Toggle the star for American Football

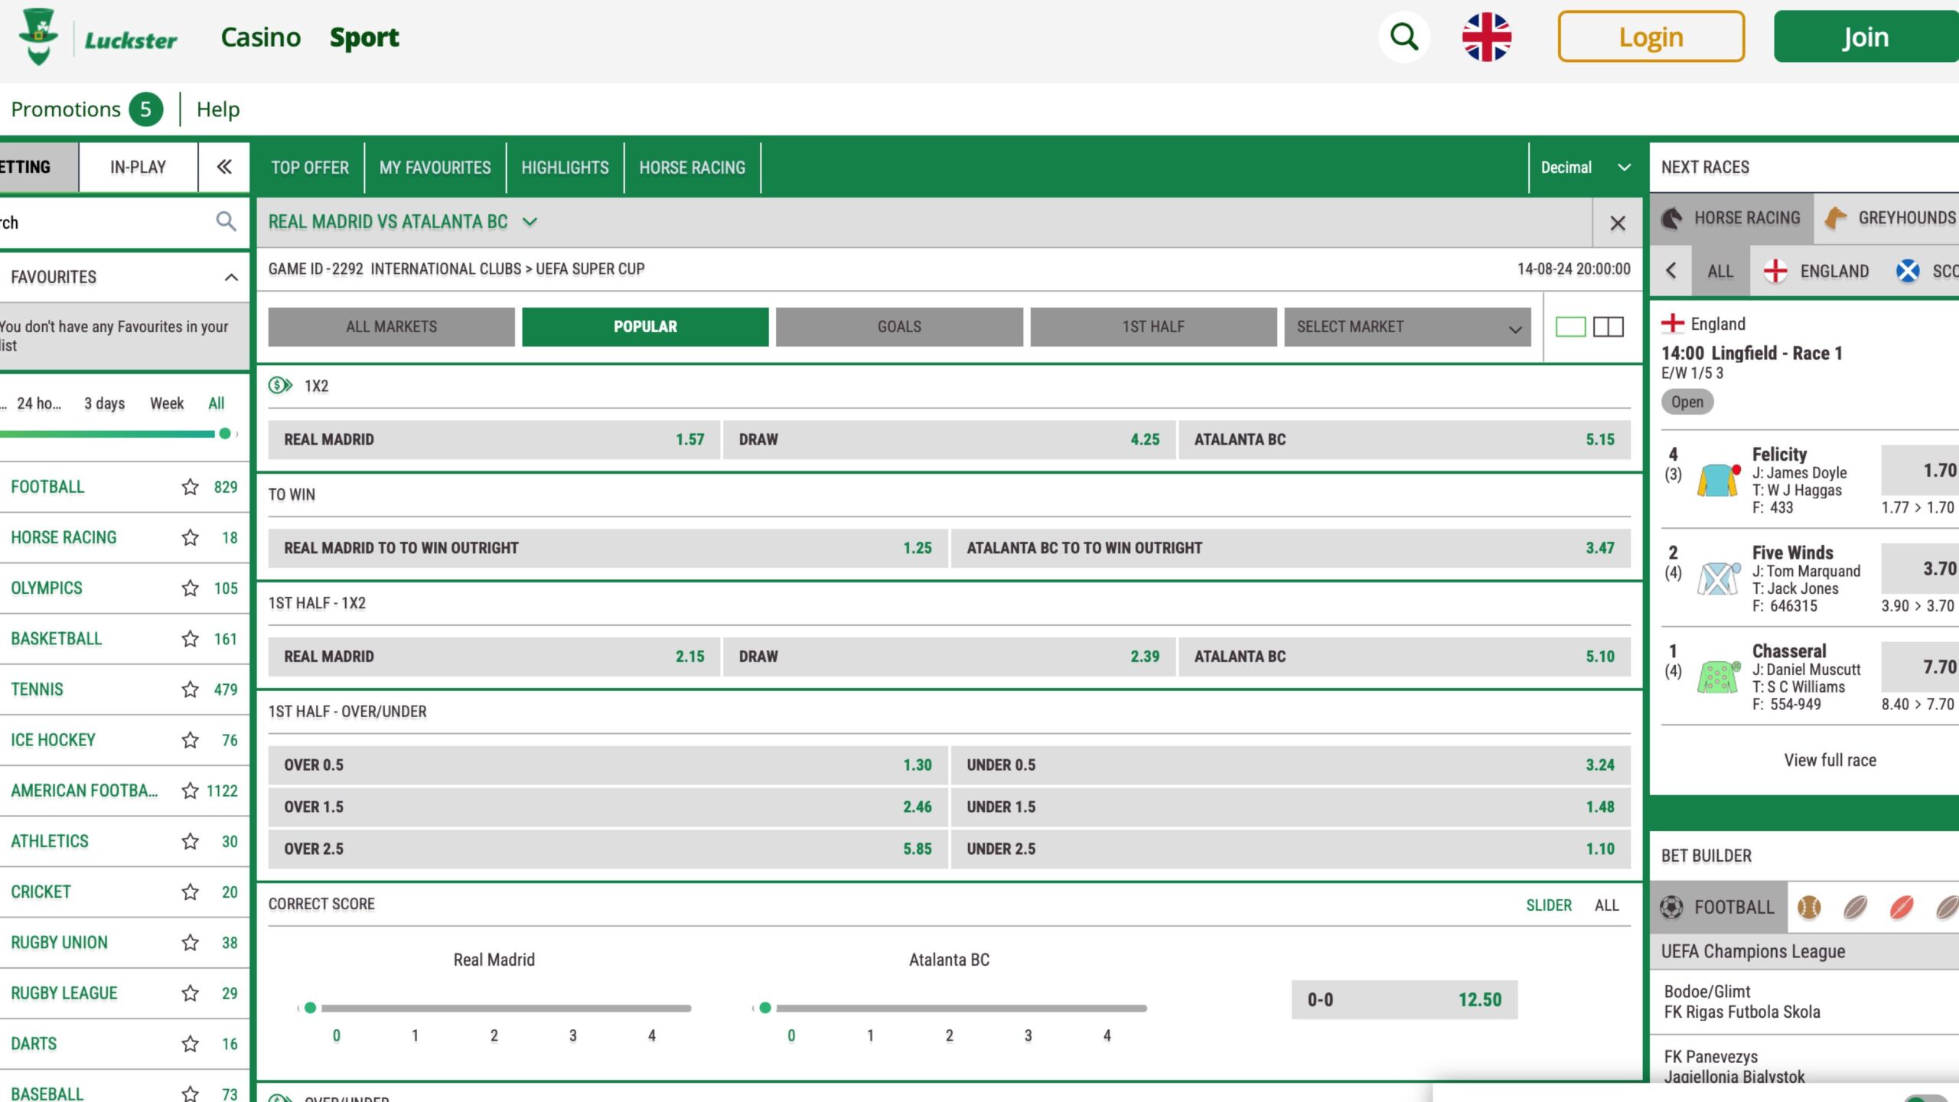tap(190, 791)
